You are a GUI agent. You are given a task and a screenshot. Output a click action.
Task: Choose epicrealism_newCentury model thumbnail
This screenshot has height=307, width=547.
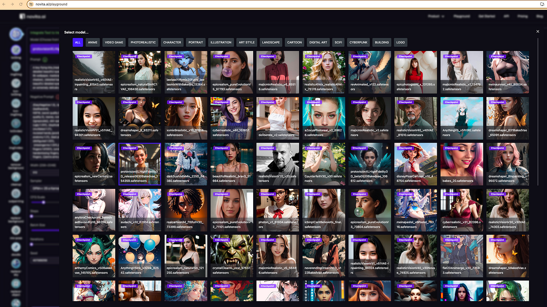[x=94, y=164]
